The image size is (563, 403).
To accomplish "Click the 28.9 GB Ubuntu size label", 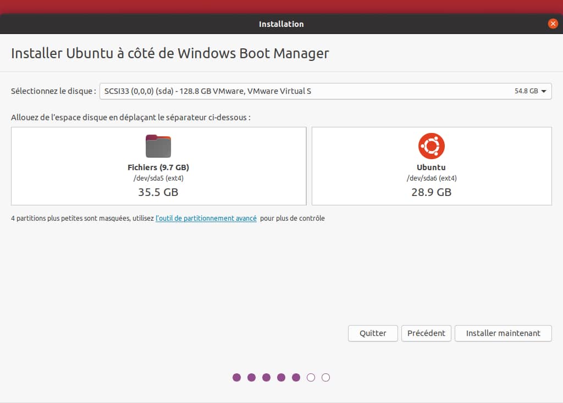I will tap(431, 192).
